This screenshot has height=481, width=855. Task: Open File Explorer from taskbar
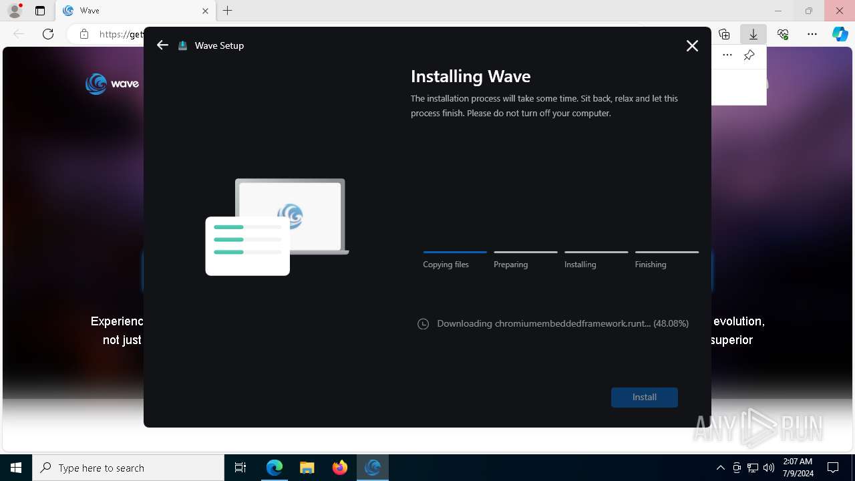pyautogui.click(x=307, y=468)
